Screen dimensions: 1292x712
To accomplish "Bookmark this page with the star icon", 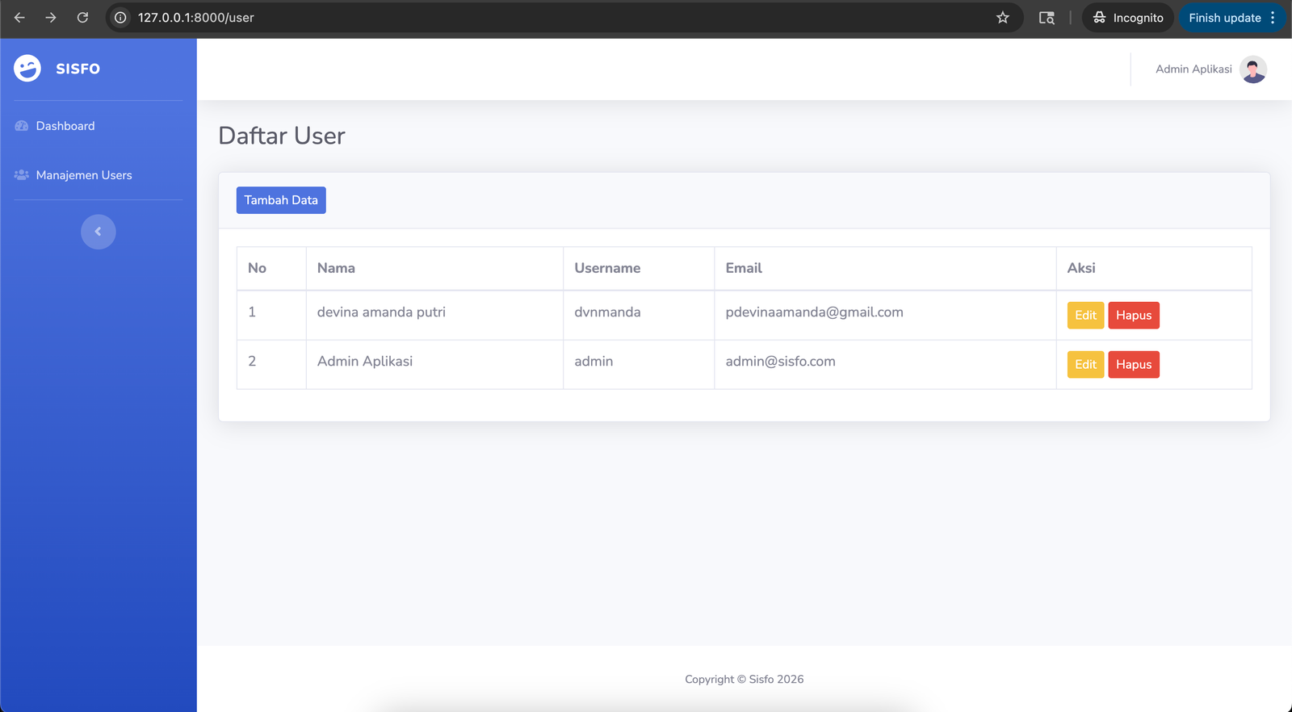I will [x=1003, y=18].
